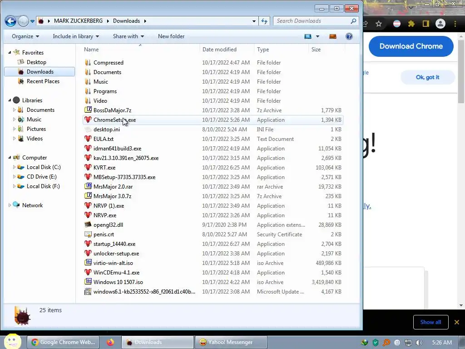Open the address bar history dropdown arrow

click(x=254, y=21)
